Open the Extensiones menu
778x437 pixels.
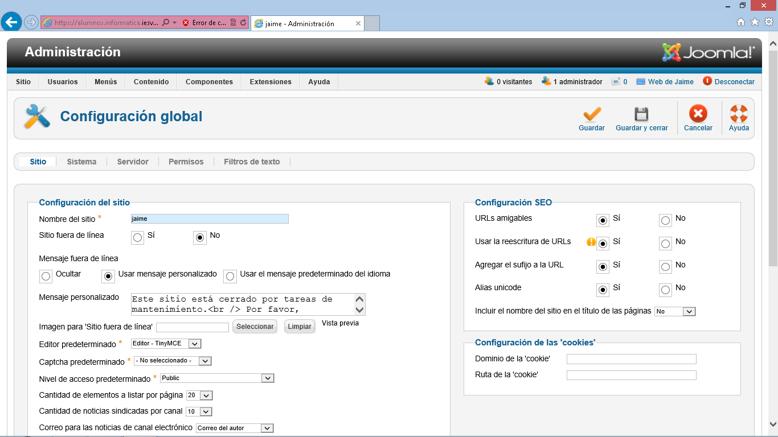(271, 82)
